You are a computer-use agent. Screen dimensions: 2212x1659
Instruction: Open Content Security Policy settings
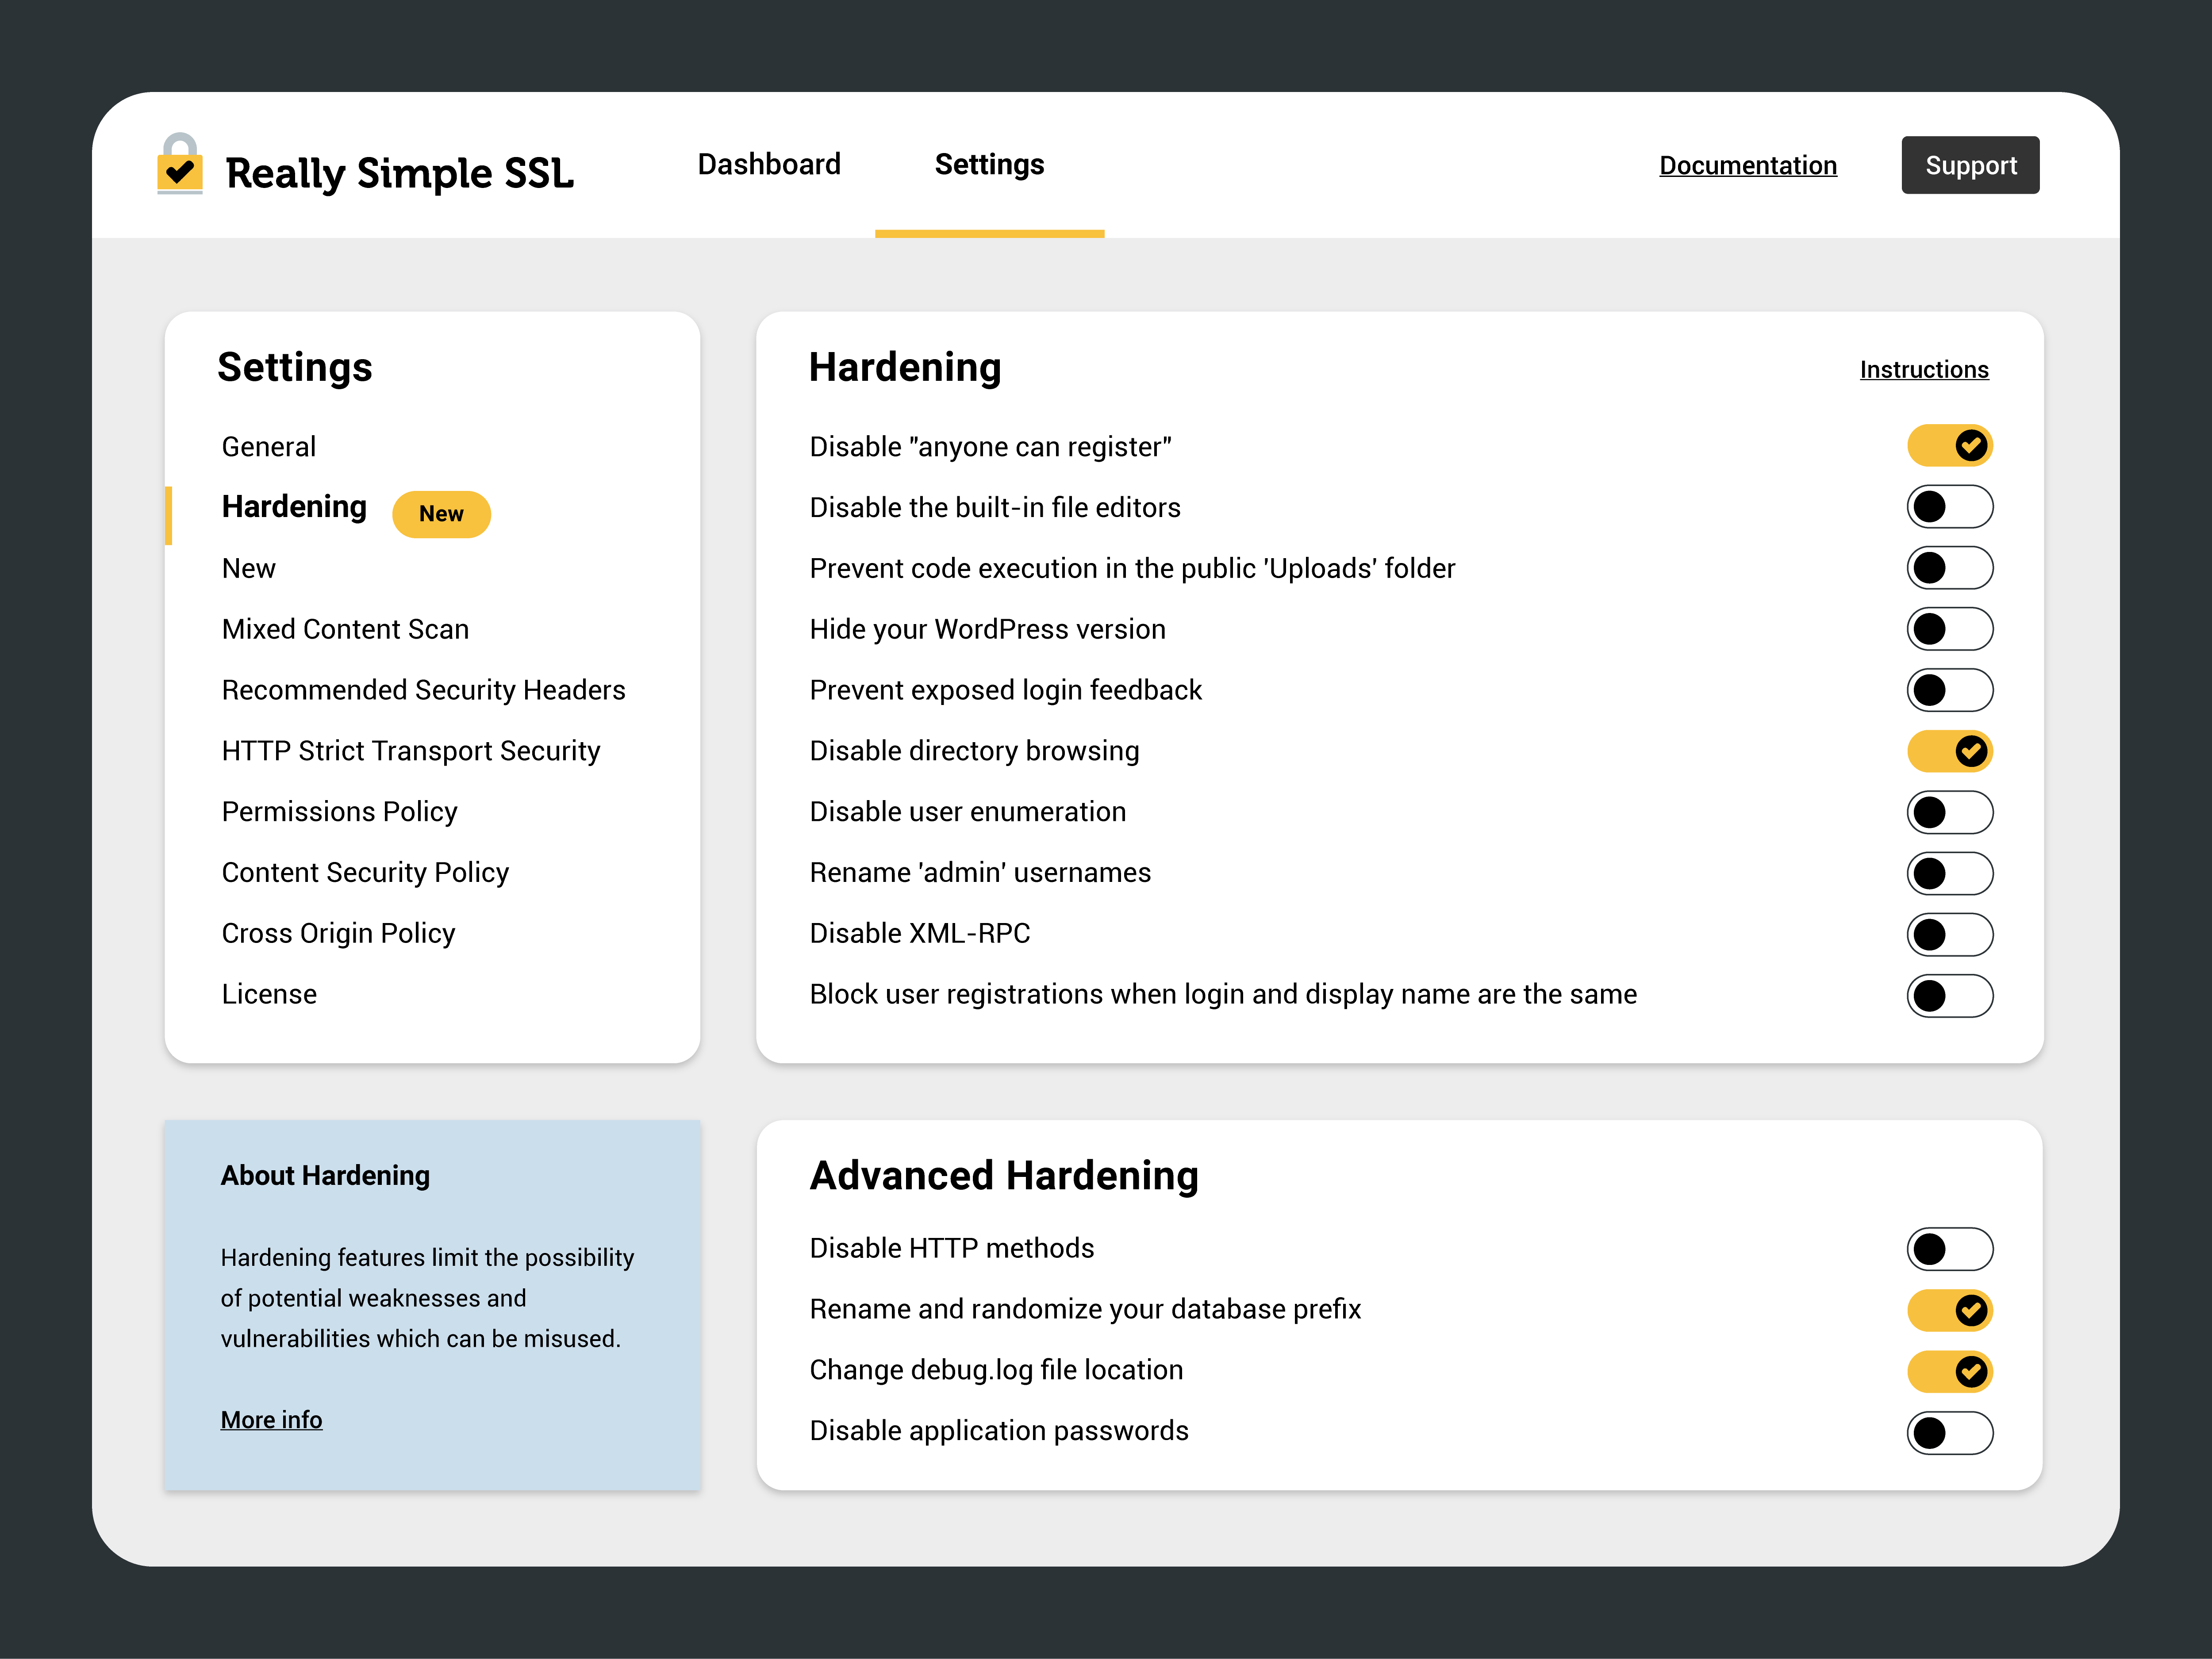tap(364, 871)
